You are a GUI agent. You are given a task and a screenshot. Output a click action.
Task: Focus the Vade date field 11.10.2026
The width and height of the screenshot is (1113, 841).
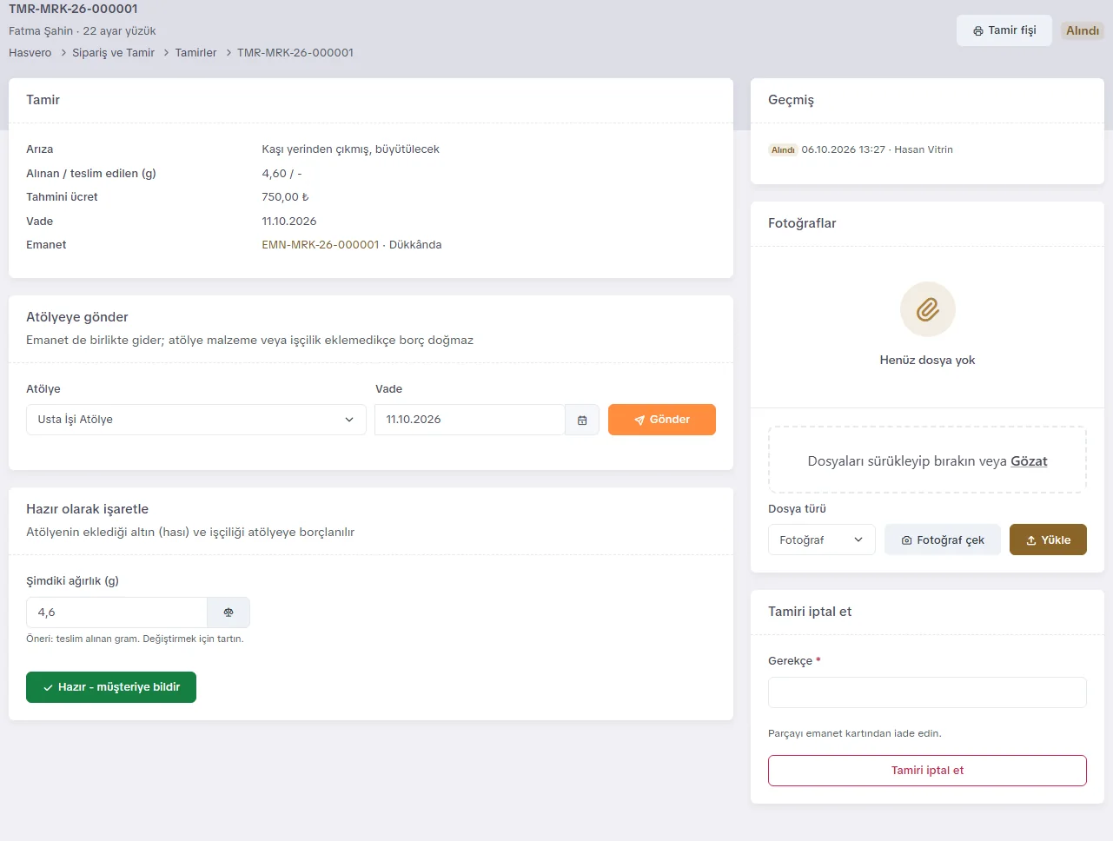pyautogui.click(x=470, y=420)
